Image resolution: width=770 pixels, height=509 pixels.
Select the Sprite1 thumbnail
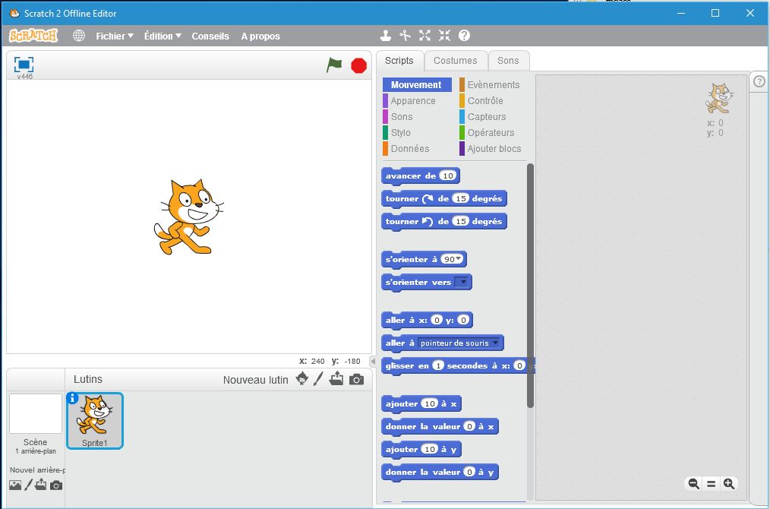[95, 421]
